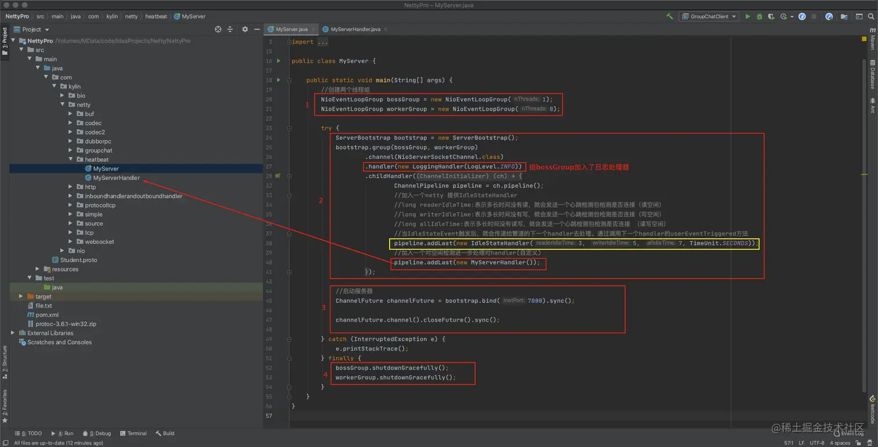Image resolution: width=878 pixels, height=447 pixels.
Task: Click the 57:1 cursor position indicator
Action: 789,443
